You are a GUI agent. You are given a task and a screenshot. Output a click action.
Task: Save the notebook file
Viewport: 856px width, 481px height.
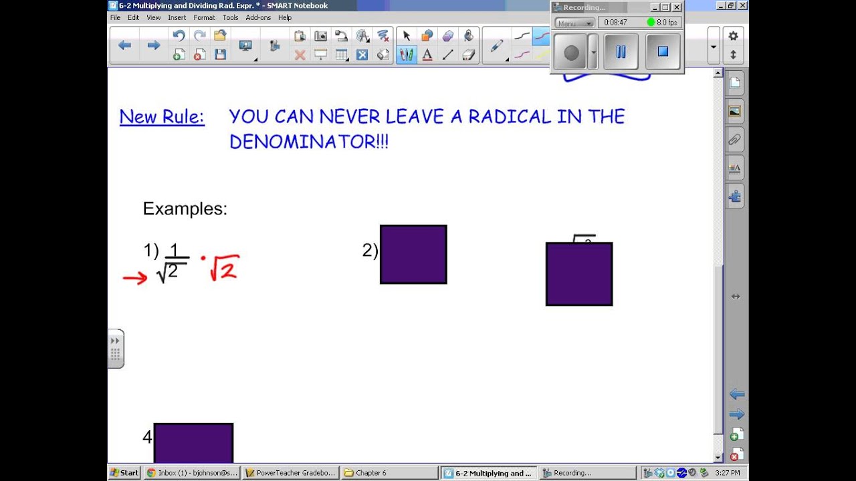tap(220, 55)
